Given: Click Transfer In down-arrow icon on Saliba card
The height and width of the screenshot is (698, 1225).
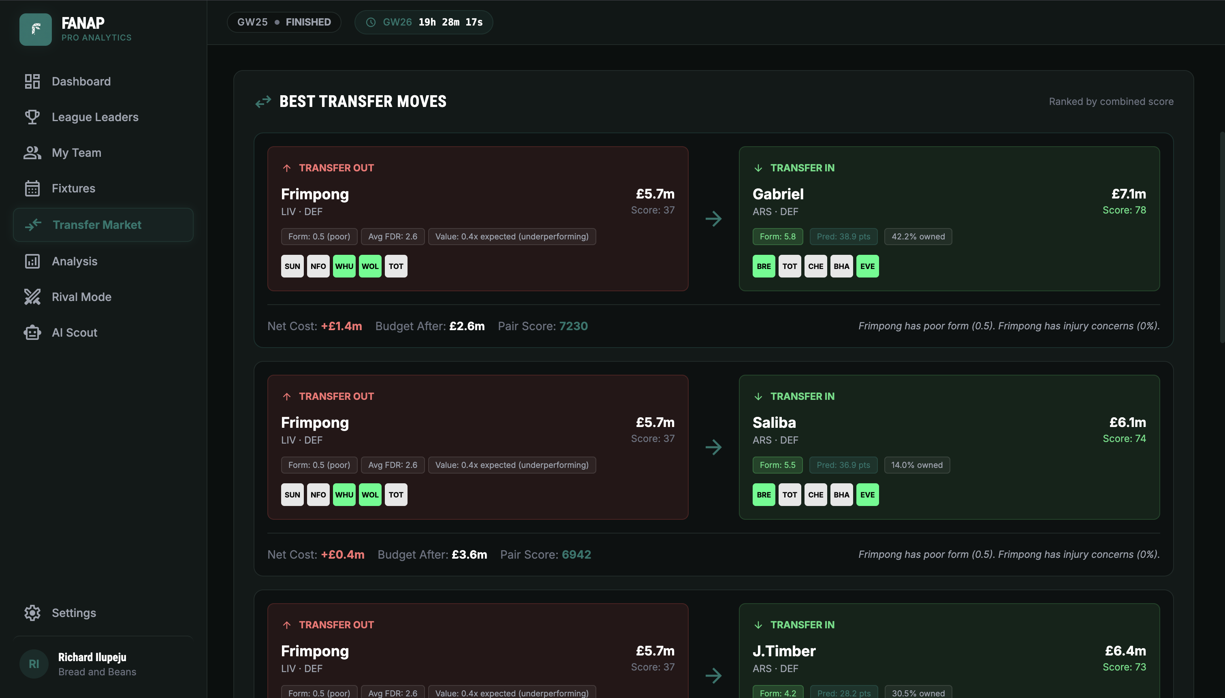Looking at the screenshot, I should (x=758, y=397).
